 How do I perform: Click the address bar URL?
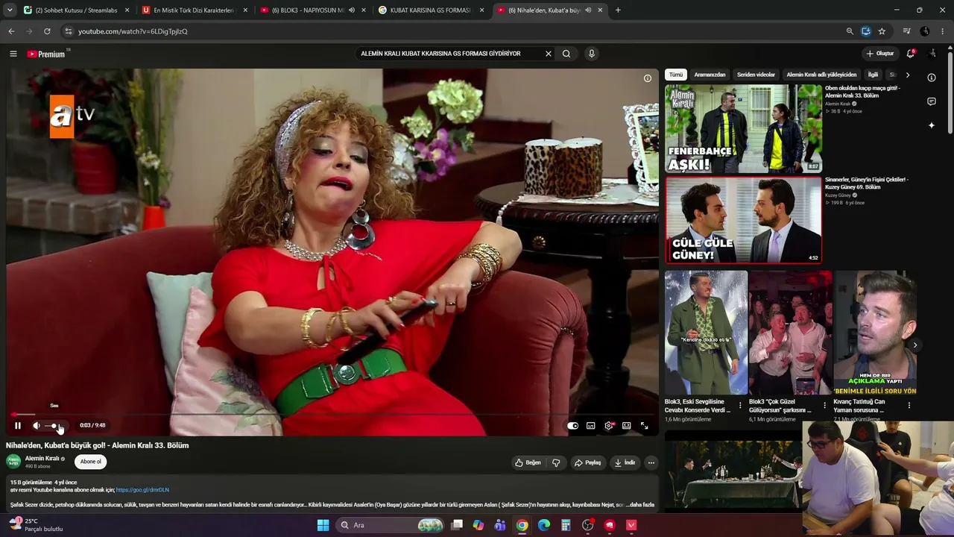133,31
